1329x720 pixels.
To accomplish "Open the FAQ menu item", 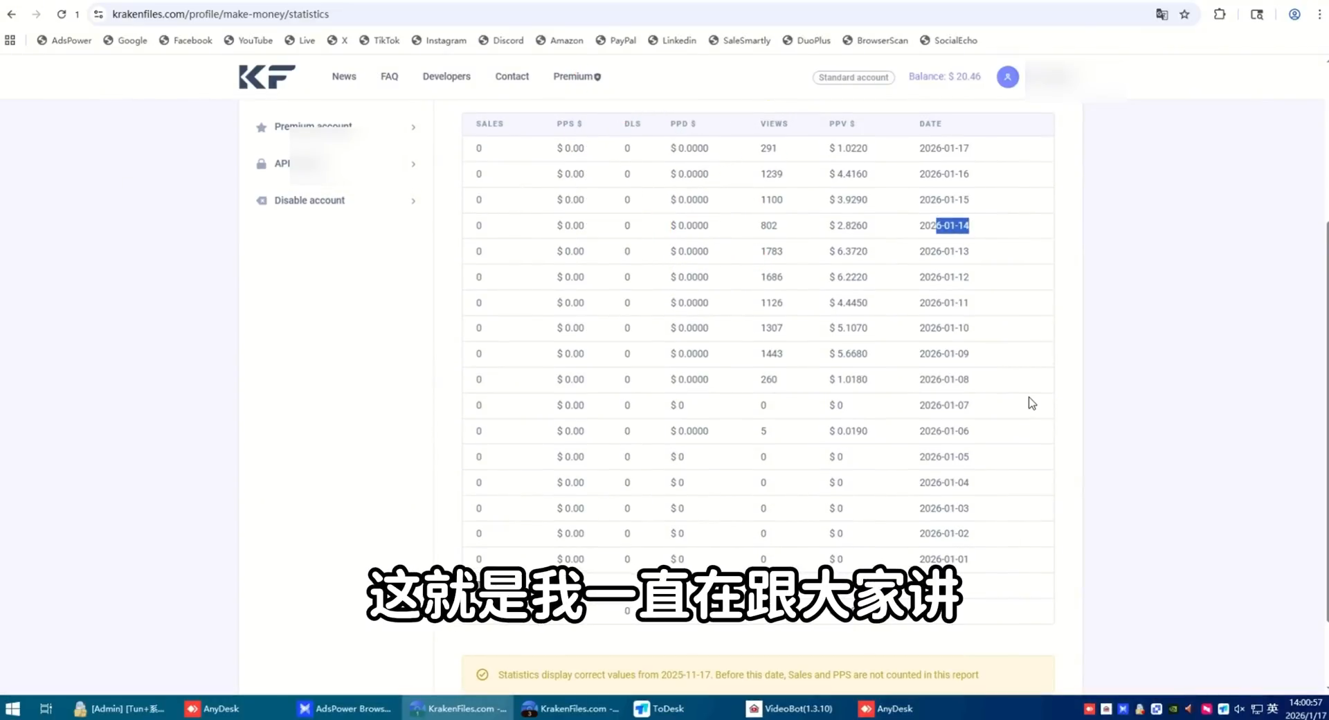I will pos(389,77).
